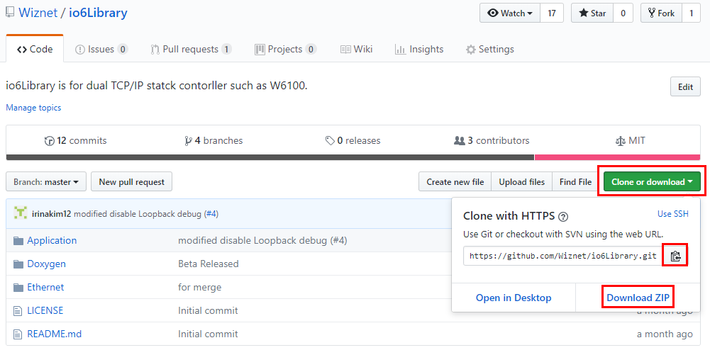This screenshot has width=710, height=350.
Task: Open the LICENSE Initial commit message
Action: [x=208, y=310]
